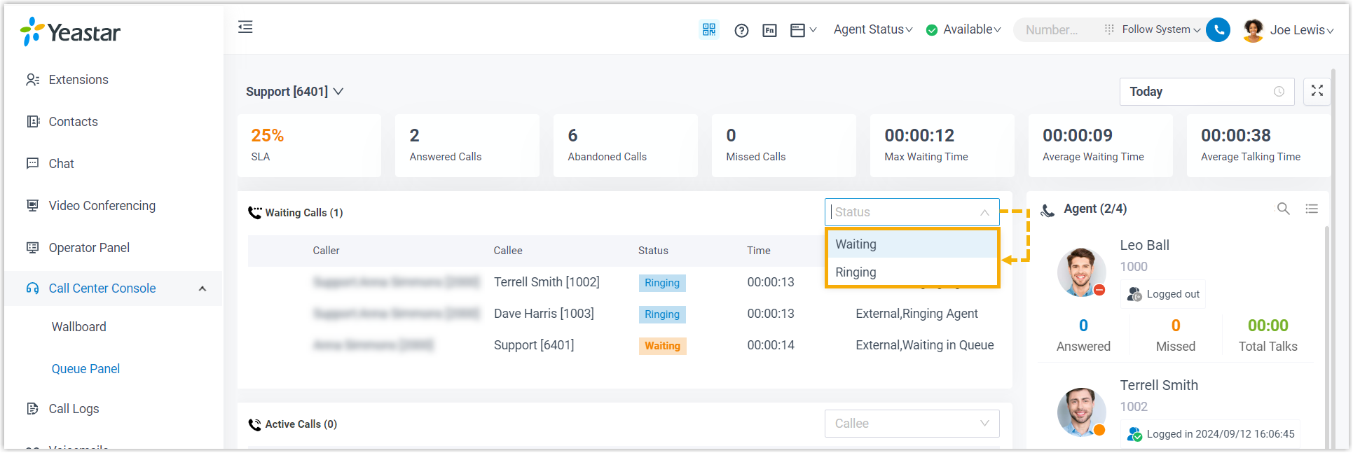Expand the Support [6401] queue selector

click(x=294, y=92)
